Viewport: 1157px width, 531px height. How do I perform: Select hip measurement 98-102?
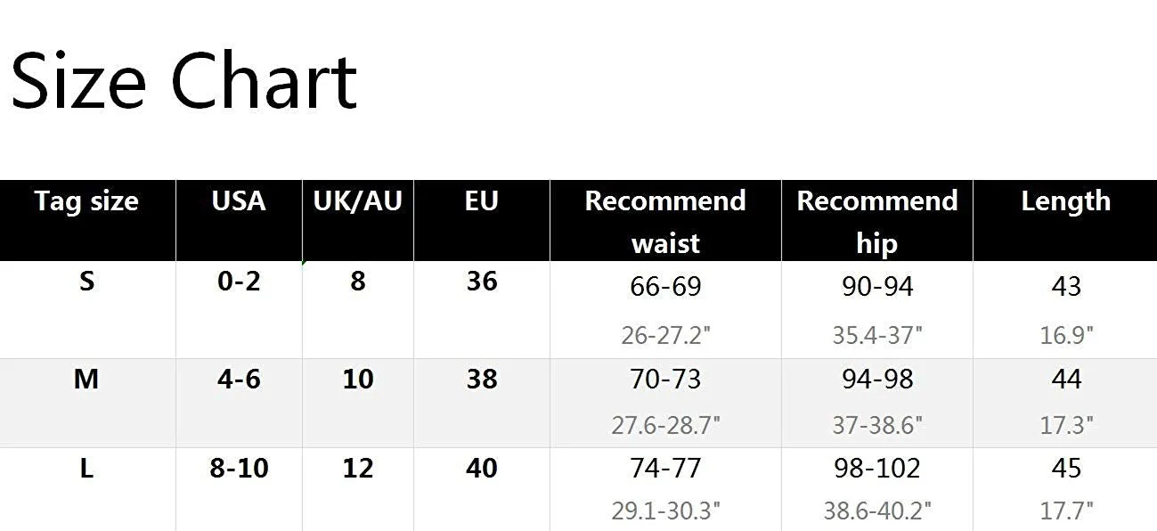pos(877,469)
